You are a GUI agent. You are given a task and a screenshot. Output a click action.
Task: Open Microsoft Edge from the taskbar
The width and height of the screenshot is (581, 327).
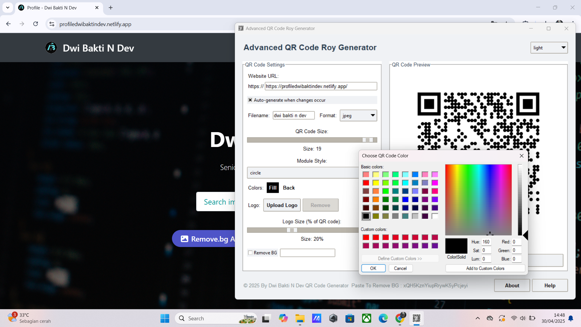(383, 318)
